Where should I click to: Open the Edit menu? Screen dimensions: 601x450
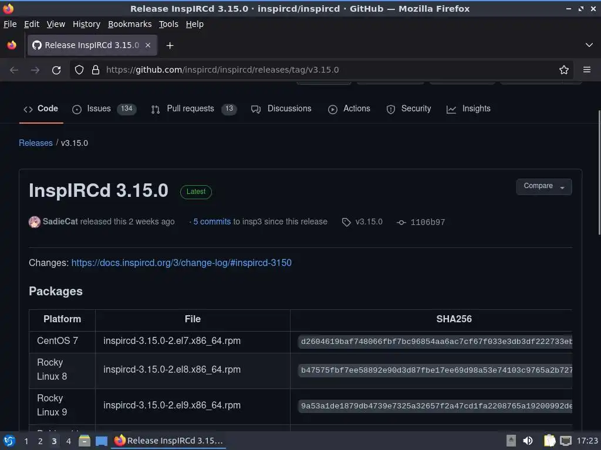(x=32, y=24)
